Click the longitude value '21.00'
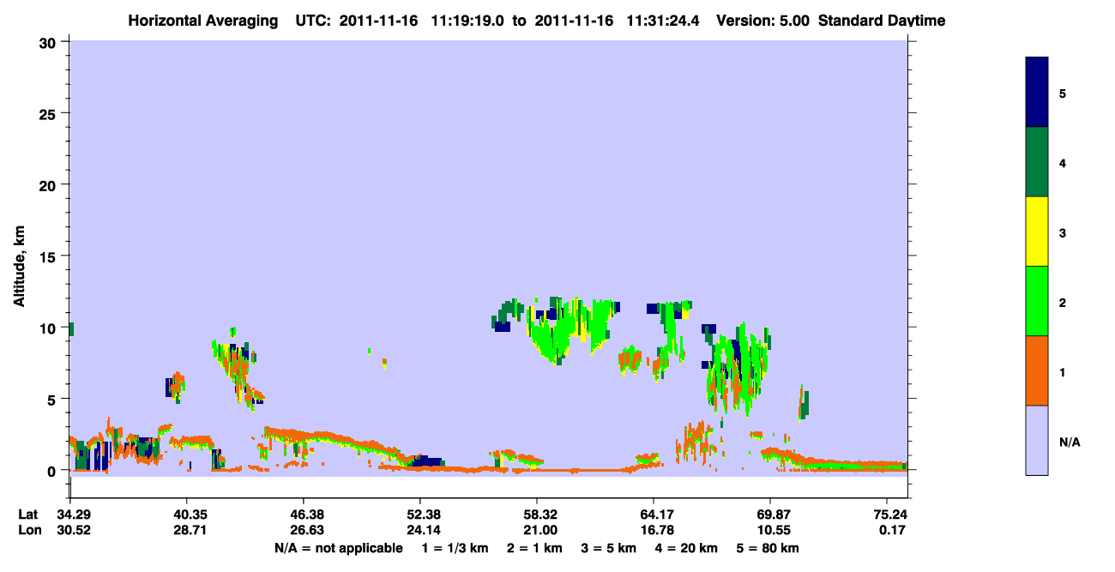This screenshot has width=1115, height=572. [x=537, y=530]
